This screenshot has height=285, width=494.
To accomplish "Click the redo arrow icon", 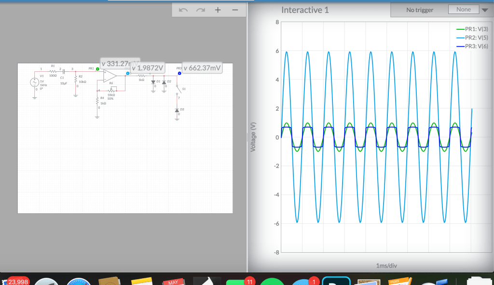I will 200,10.
